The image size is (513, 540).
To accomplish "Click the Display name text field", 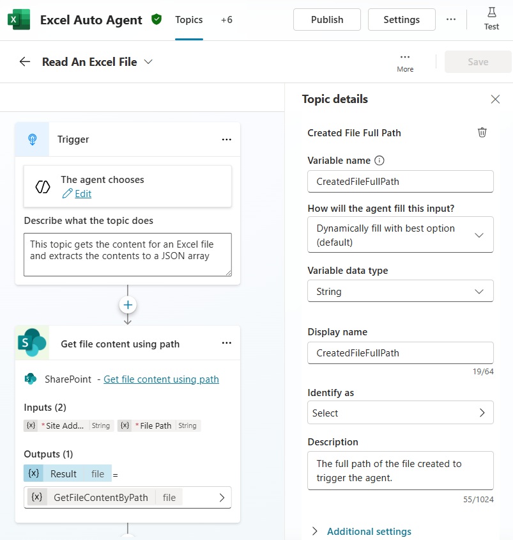I will tap(400, 353).
